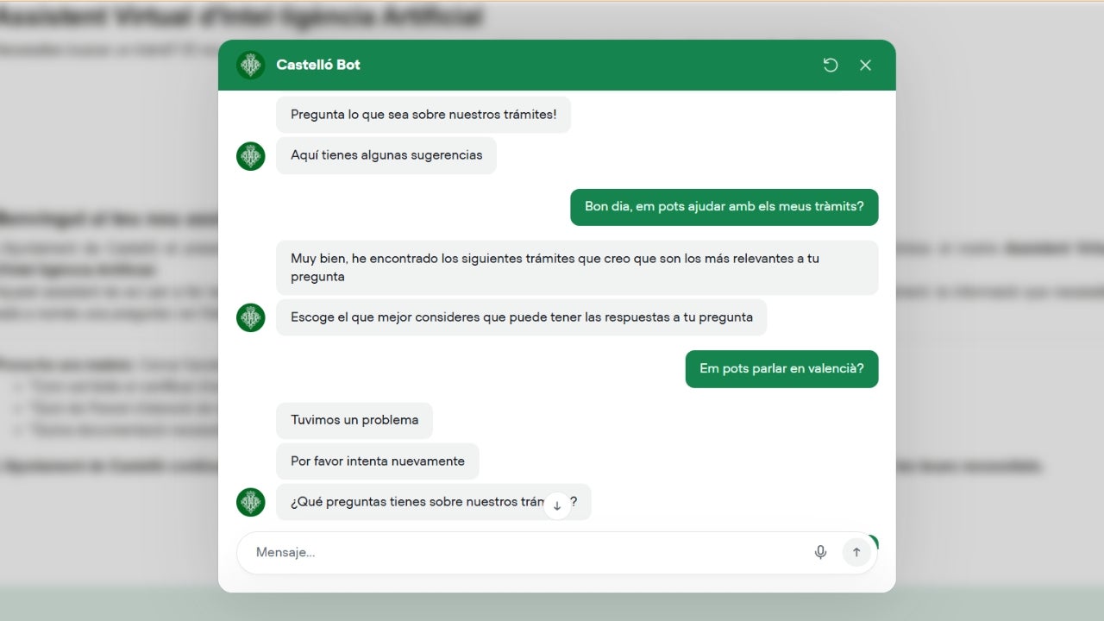Click the "¿Qué preguntas tienes sobre nuestros" bubble
1104x621 pixels.
(x=414, y=502)
